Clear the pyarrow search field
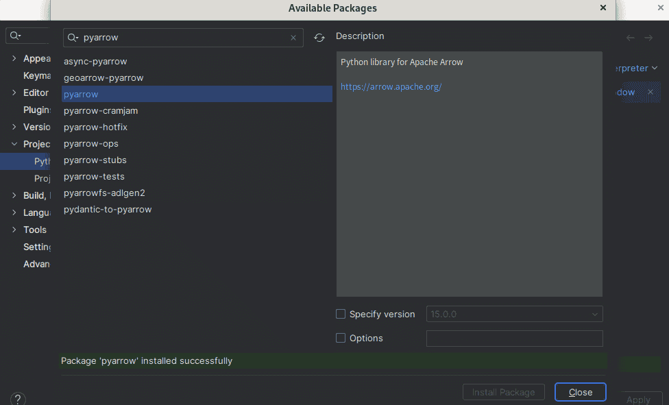Viewport: 669px width, 405px height. pyautogui.click(x=293, y=38)
